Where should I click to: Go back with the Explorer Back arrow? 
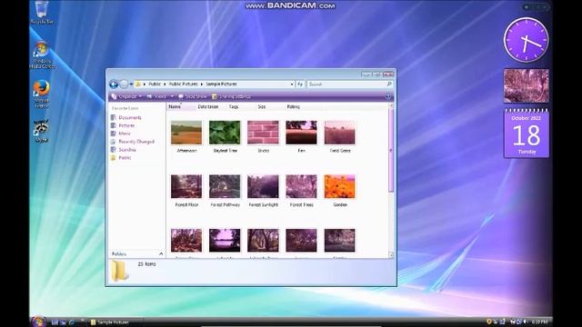(x=114, y=84)
